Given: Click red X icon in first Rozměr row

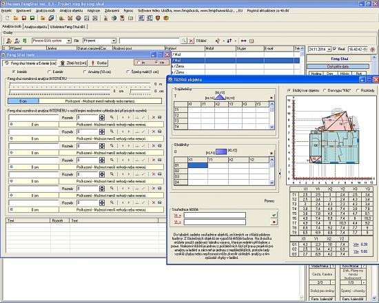Looking at the screenshot, I should click(154, 118).
